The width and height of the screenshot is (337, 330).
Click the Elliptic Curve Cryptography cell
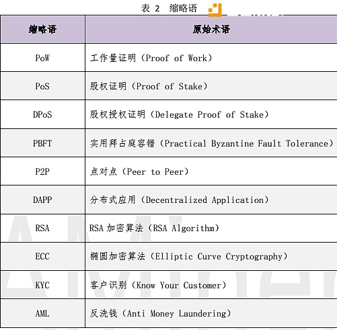211,256
